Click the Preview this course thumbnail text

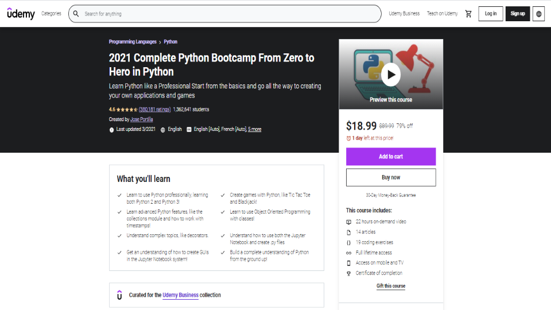pyautogui.click(x=391, y=100)
